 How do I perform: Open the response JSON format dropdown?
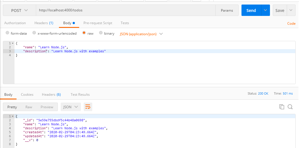[x=71, y=107]
